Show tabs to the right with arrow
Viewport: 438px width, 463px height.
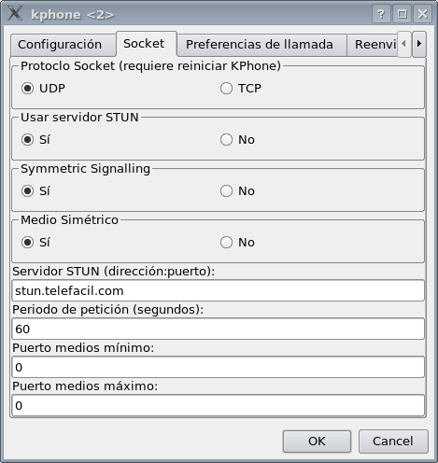point(419,44)
